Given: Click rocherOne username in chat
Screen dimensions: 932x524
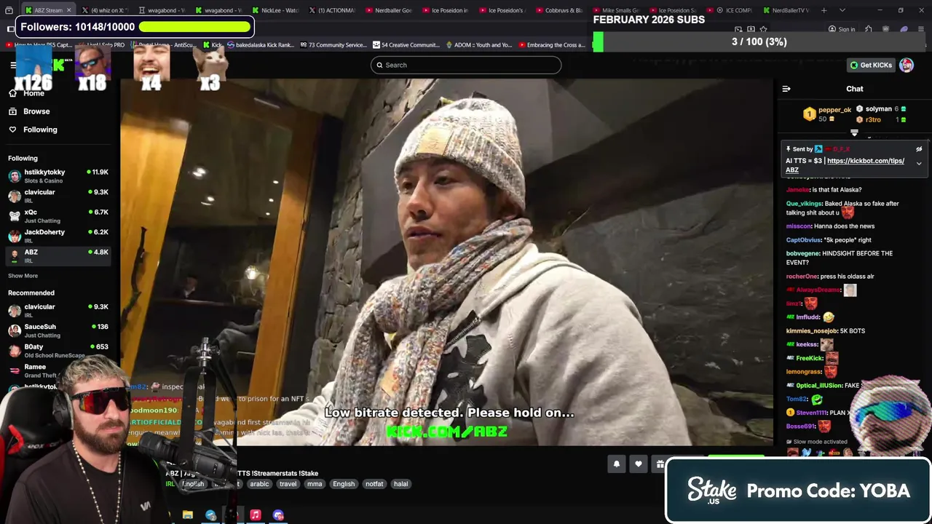Looking at the screenshot, I should tap(802, 277).
